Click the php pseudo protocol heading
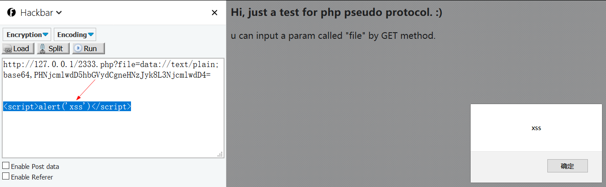The image size is (606, 187). click(337, 12)
